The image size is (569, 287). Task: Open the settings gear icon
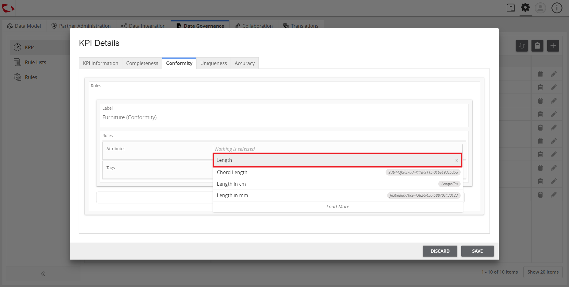[x=526, y=7]
